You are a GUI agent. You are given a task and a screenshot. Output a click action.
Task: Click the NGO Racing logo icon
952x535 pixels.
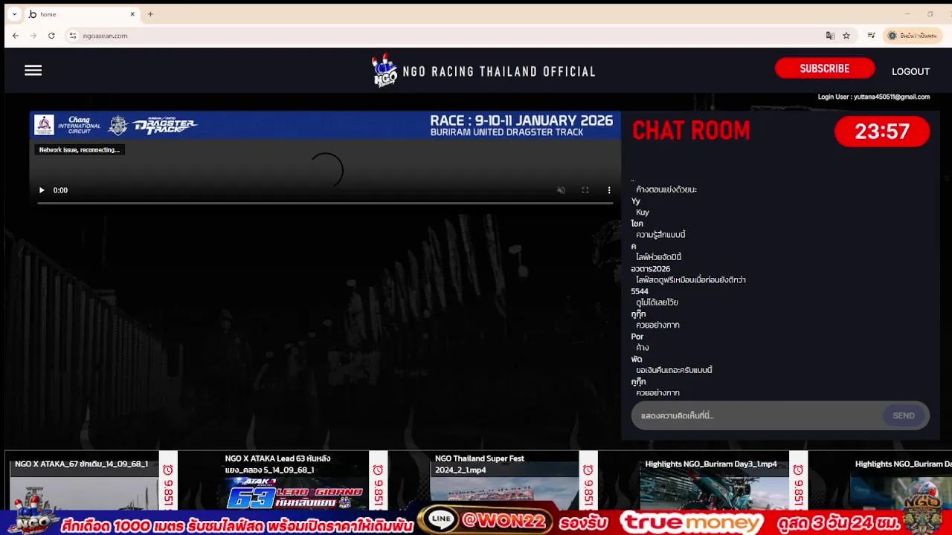[x=385, y=71]
